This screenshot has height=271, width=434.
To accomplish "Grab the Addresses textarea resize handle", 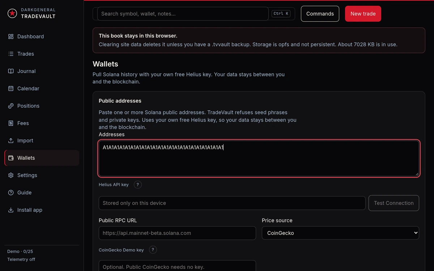I will coord(417,174).
